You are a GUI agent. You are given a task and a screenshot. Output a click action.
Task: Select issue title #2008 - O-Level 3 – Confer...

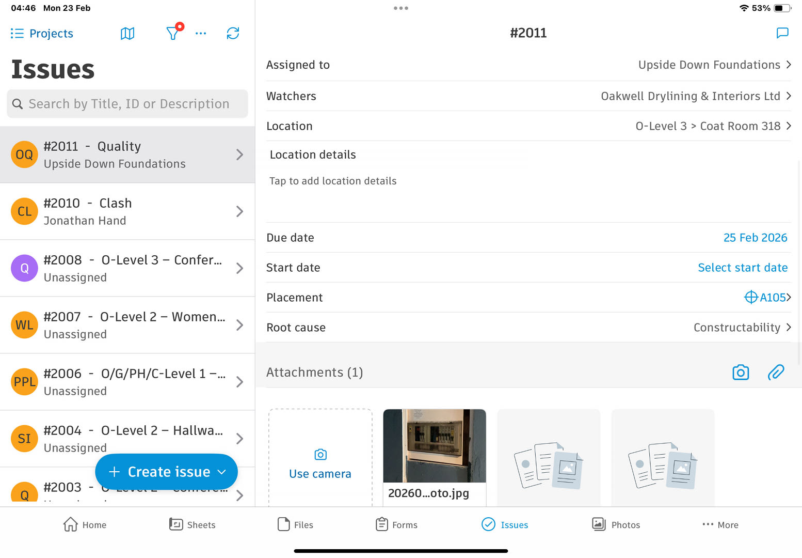(133, 260)
